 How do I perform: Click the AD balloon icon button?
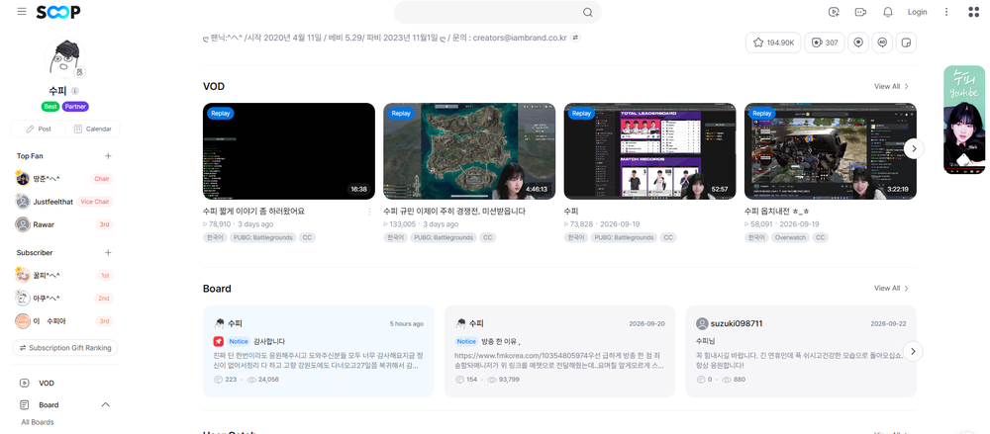tap(882, 43)
